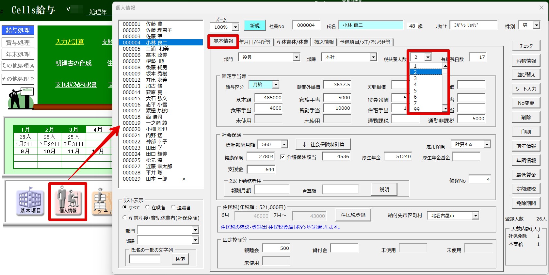Open the 明細書の作成 link
This screenshot has height=275, width=549.
[73, 63]
